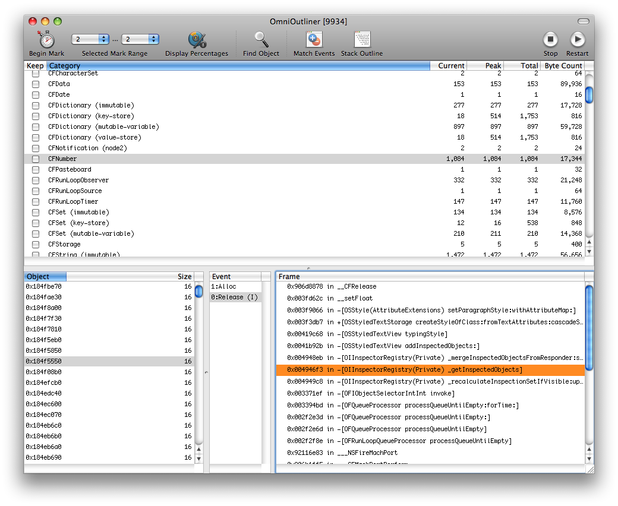Click the Keep column header
The height and width of the screenshot is (506, 618).
35,65
